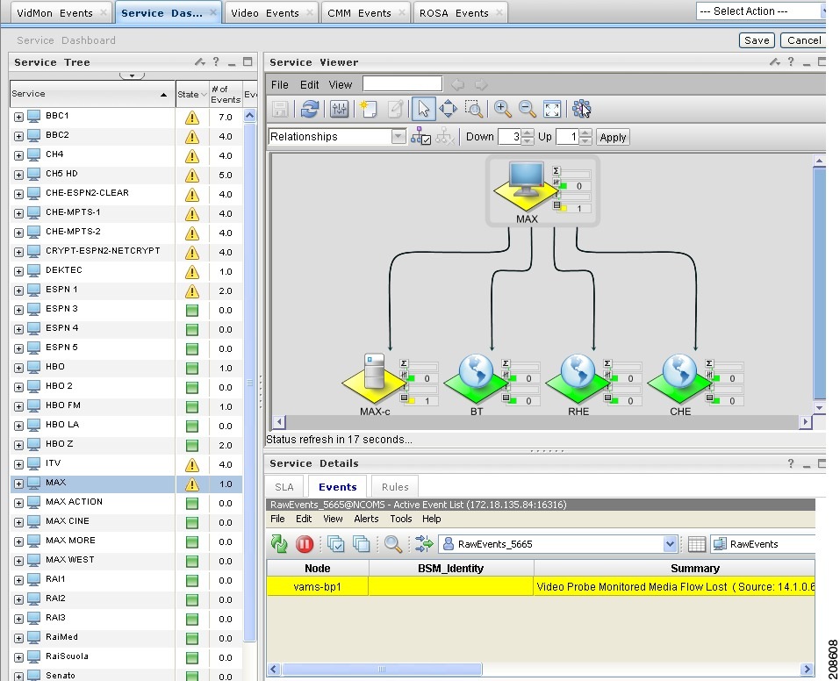This screenshot has height=681, width=840.
Task: Click the green resume arrows in Service Details
Action: coord(279,544)
